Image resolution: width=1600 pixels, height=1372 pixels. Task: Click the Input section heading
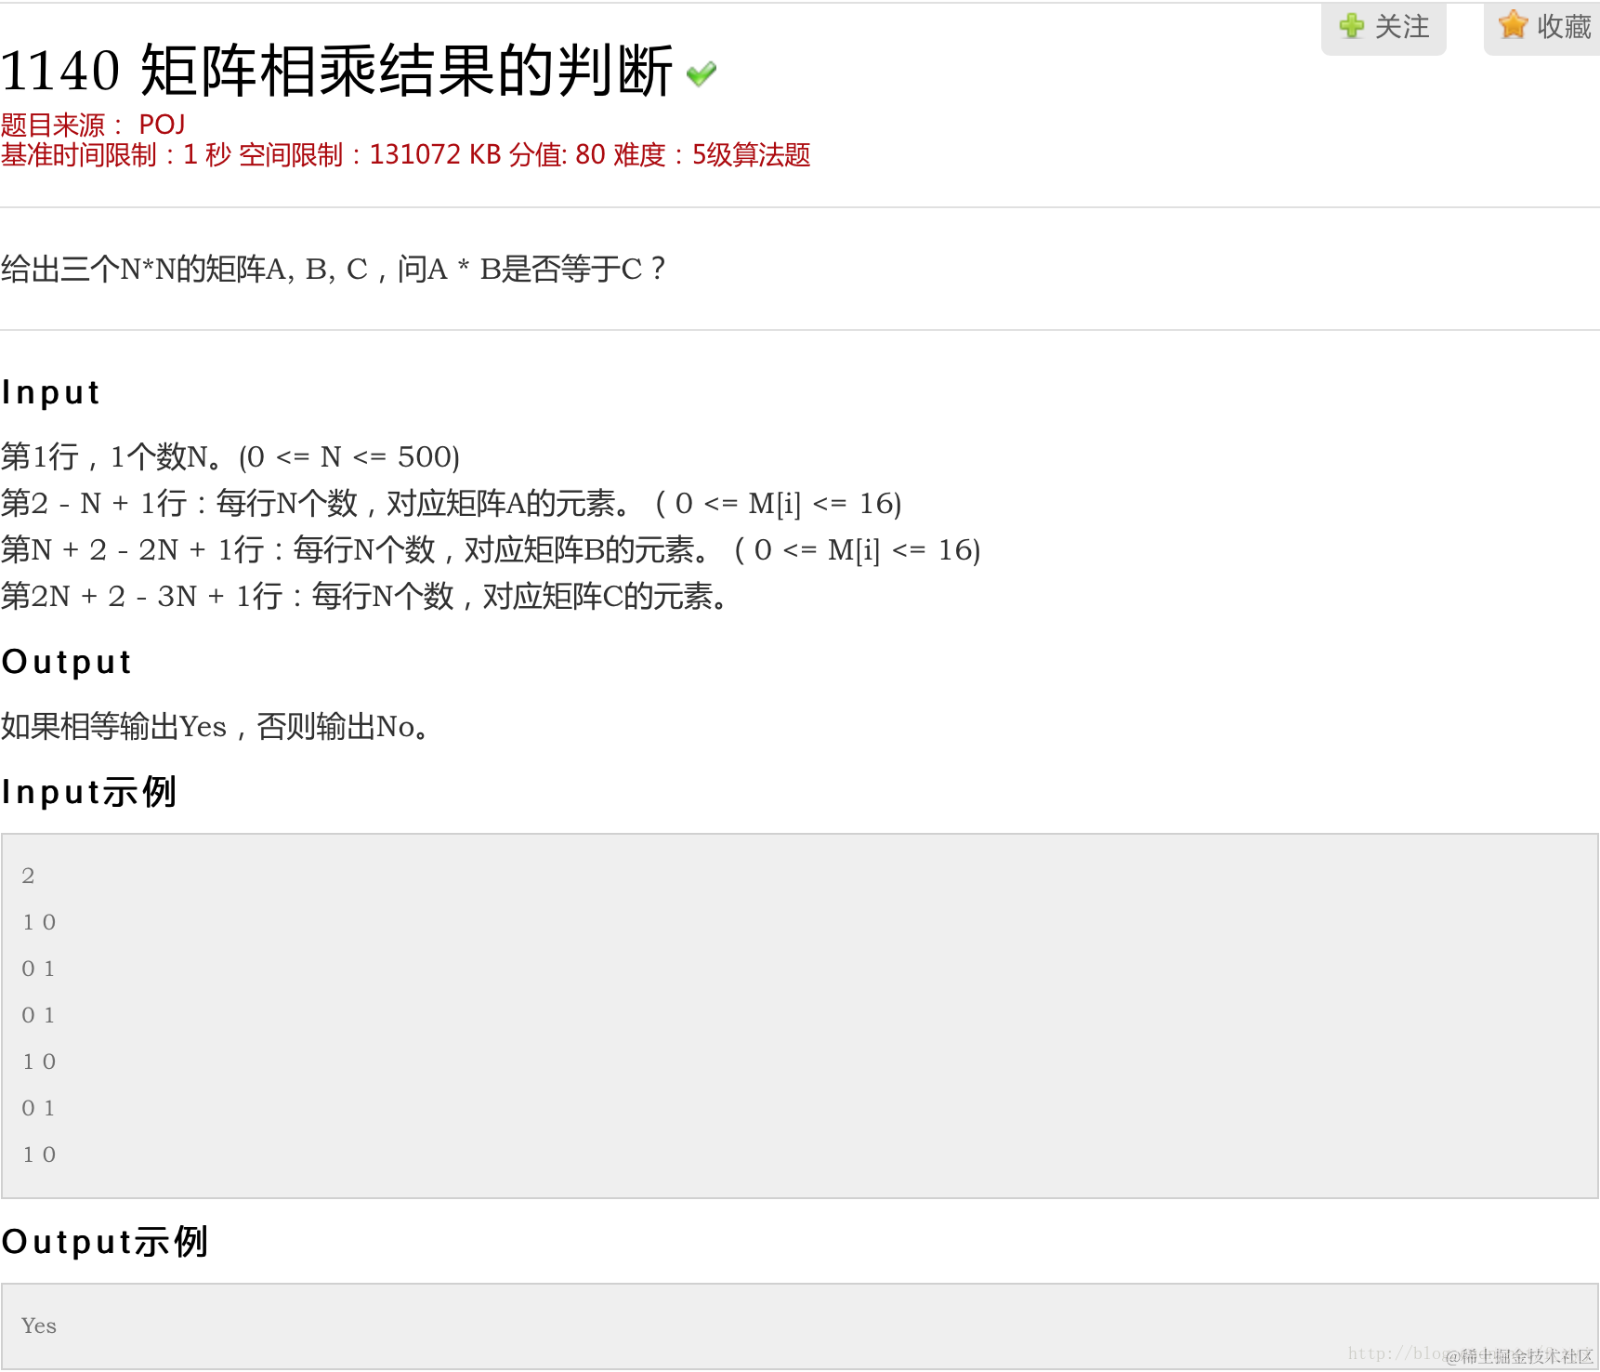[50, 392]
